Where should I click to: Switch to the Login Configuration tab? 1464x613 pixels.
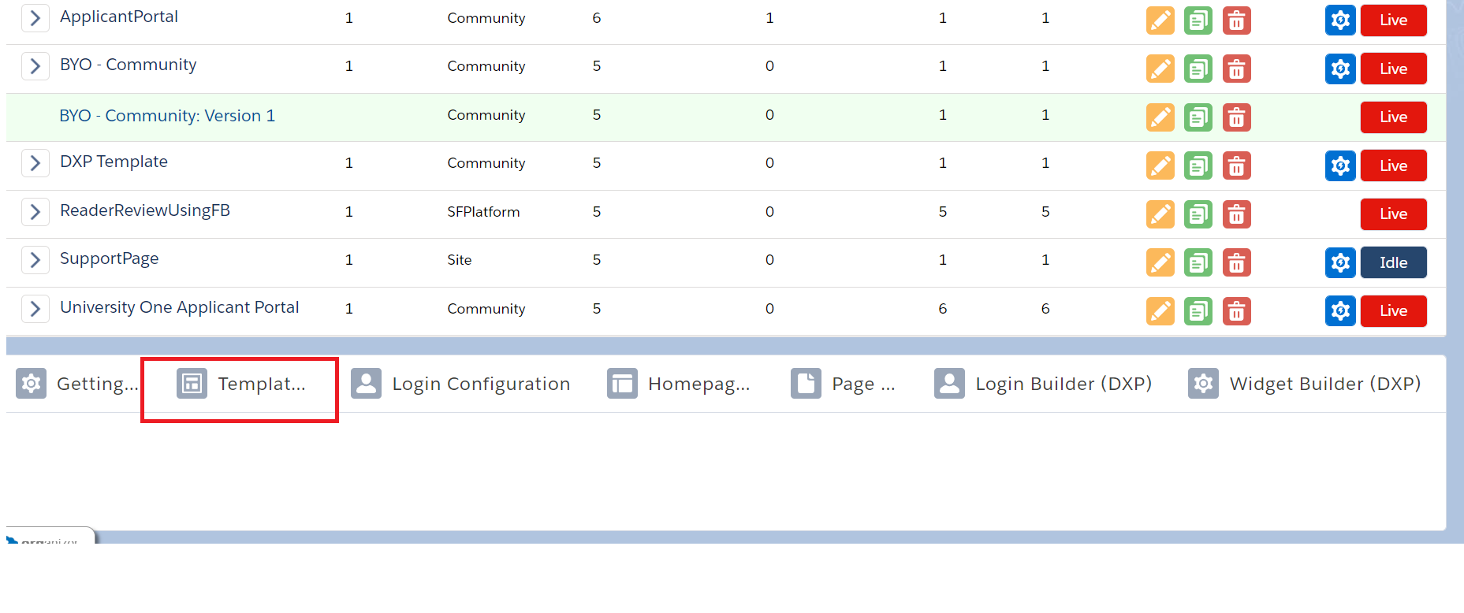[460, 384]
